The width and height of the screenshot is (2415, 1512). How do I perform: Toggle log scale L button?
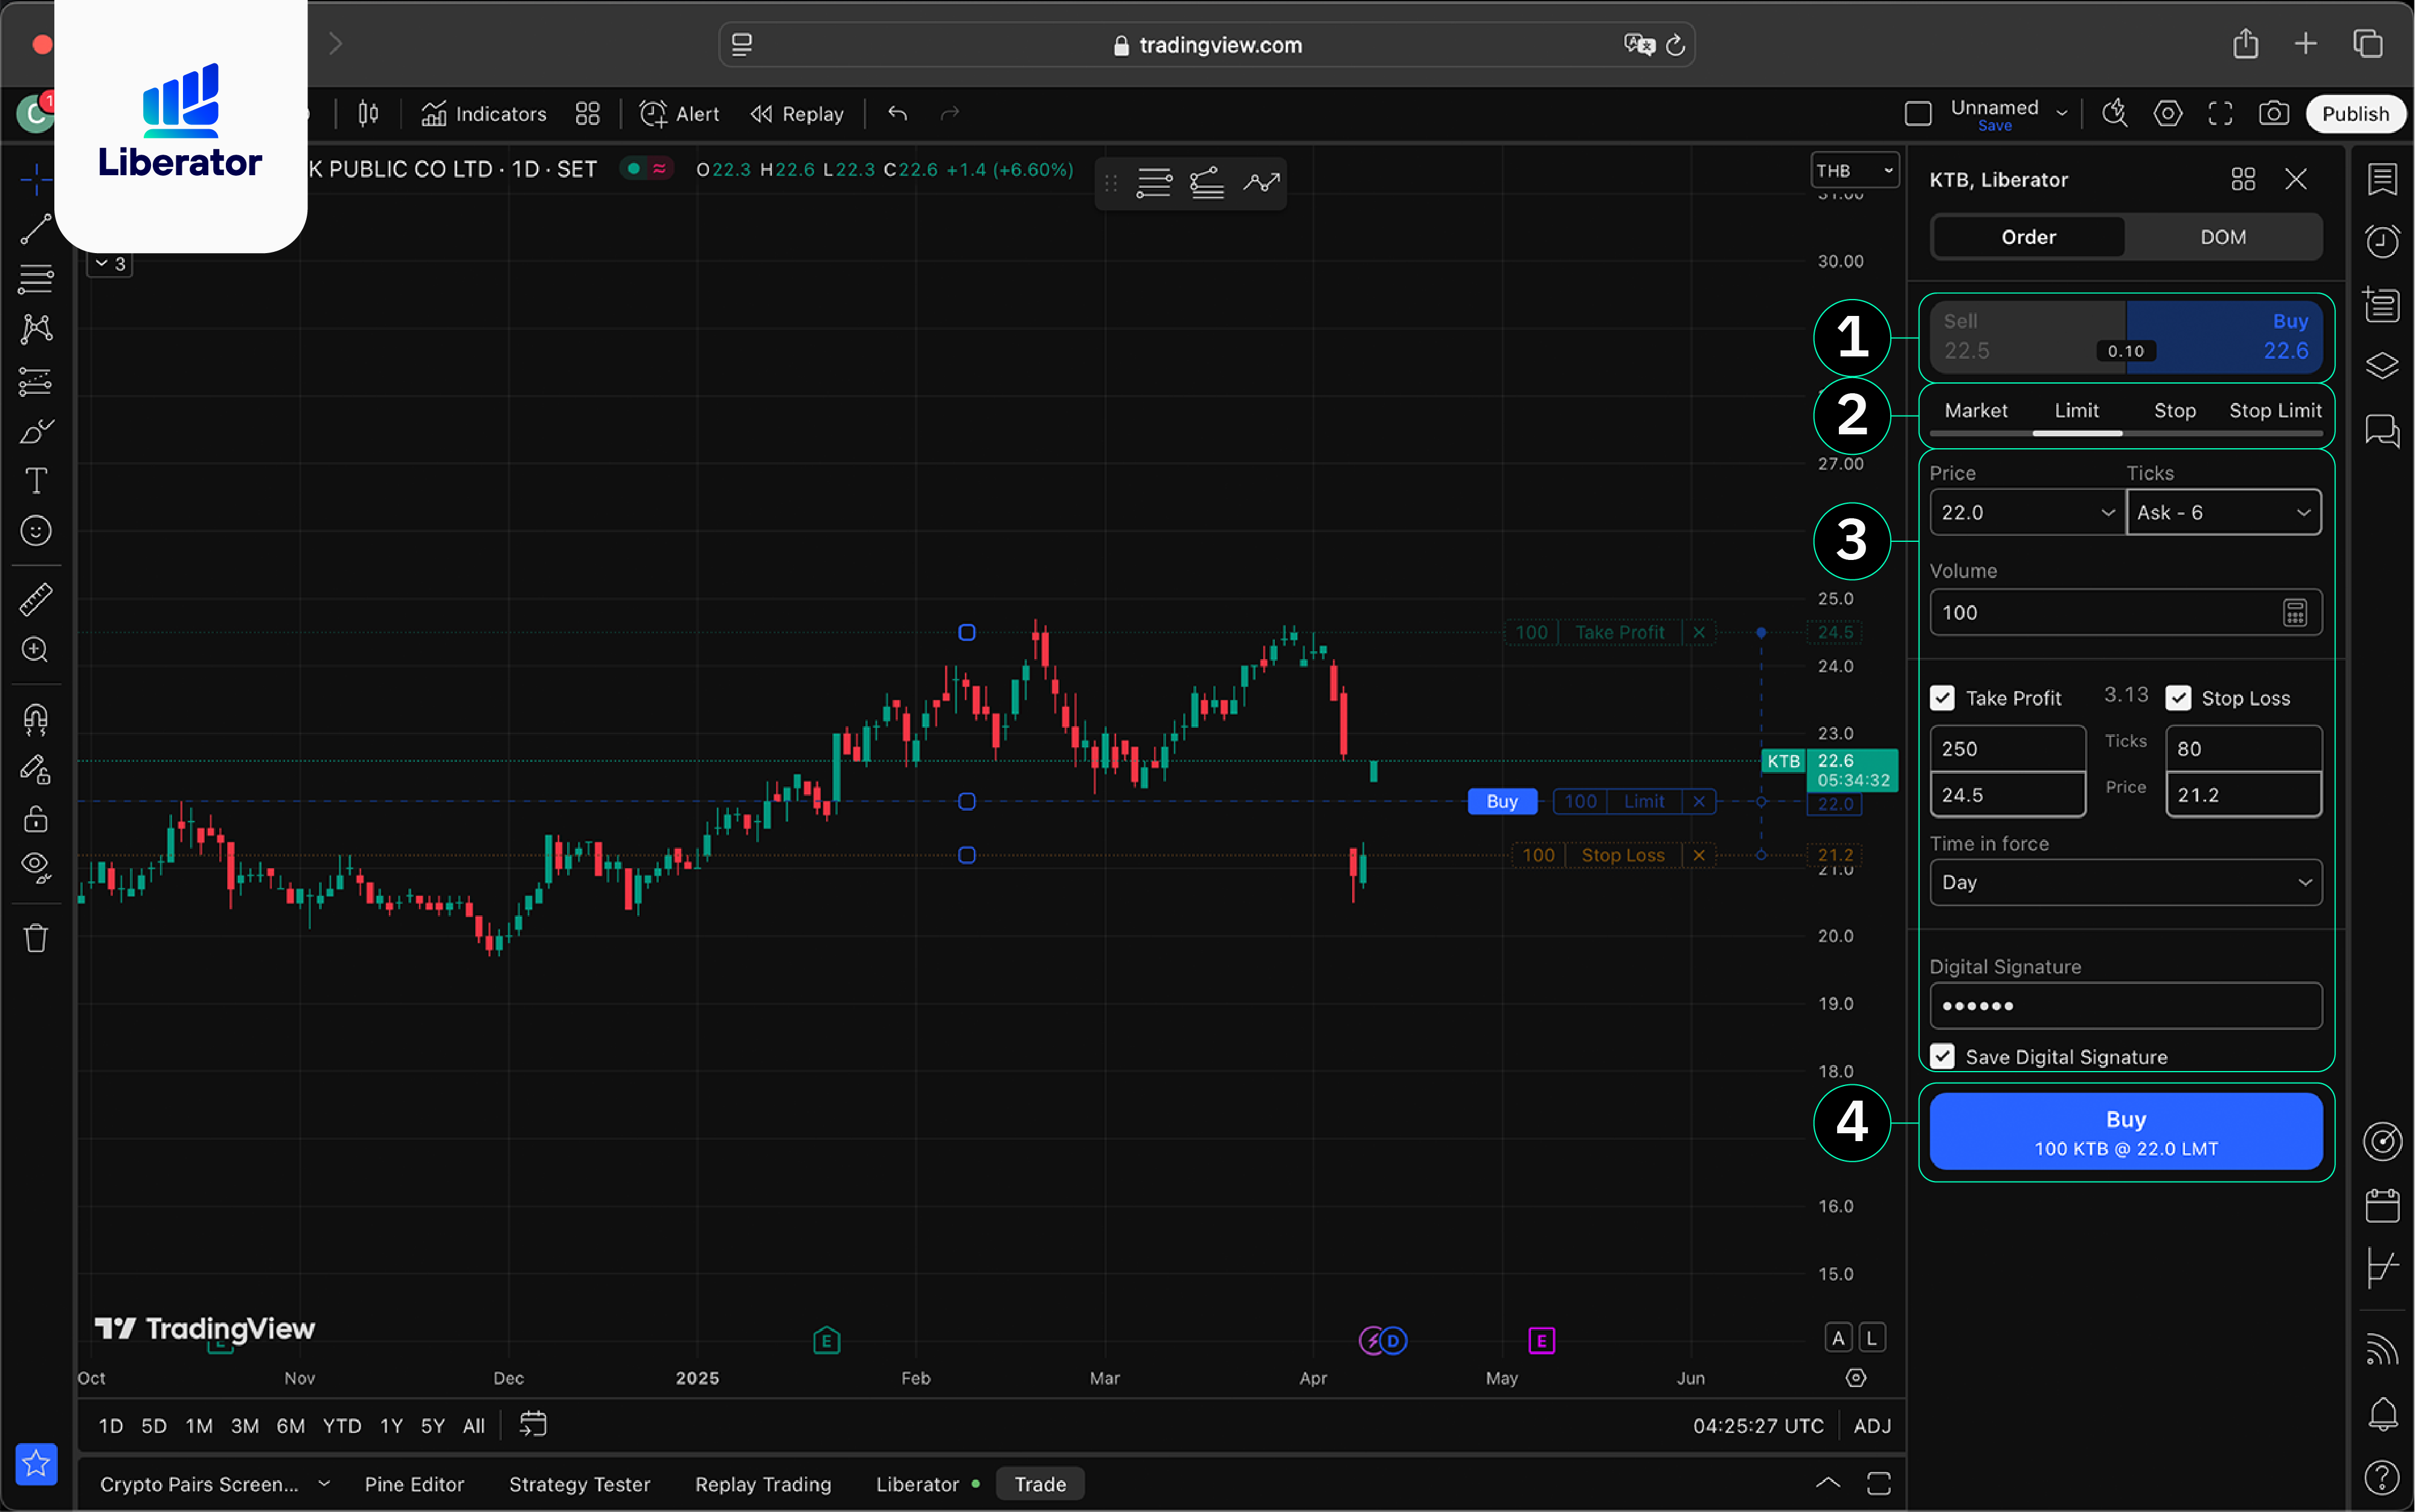click(x=1871, y=1338)
